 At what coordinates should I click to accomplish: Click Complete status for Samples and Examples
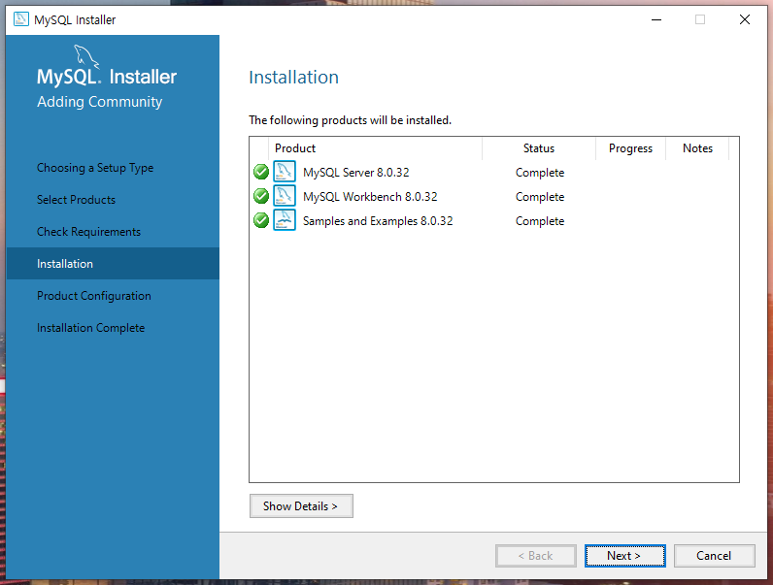pos(540,220)
